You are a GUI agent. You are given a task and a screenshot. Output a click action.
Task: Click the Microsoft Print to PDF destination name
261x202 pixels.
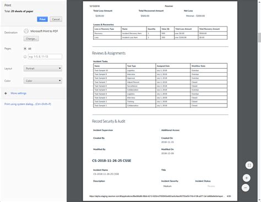pyautogui.click(x=44, y=31)
